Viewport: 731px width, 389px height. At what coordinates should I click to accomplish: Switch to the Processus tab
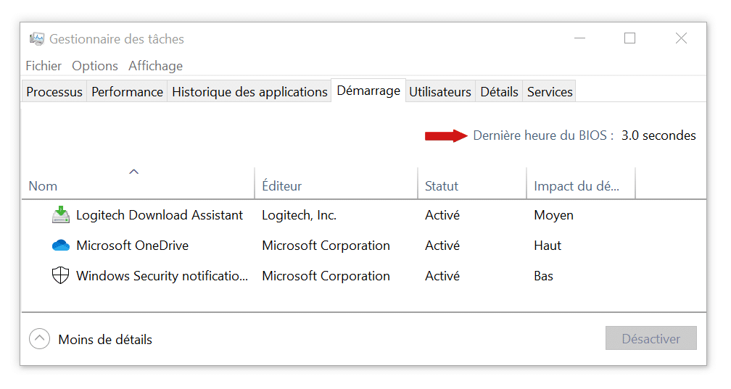[54, 92]
